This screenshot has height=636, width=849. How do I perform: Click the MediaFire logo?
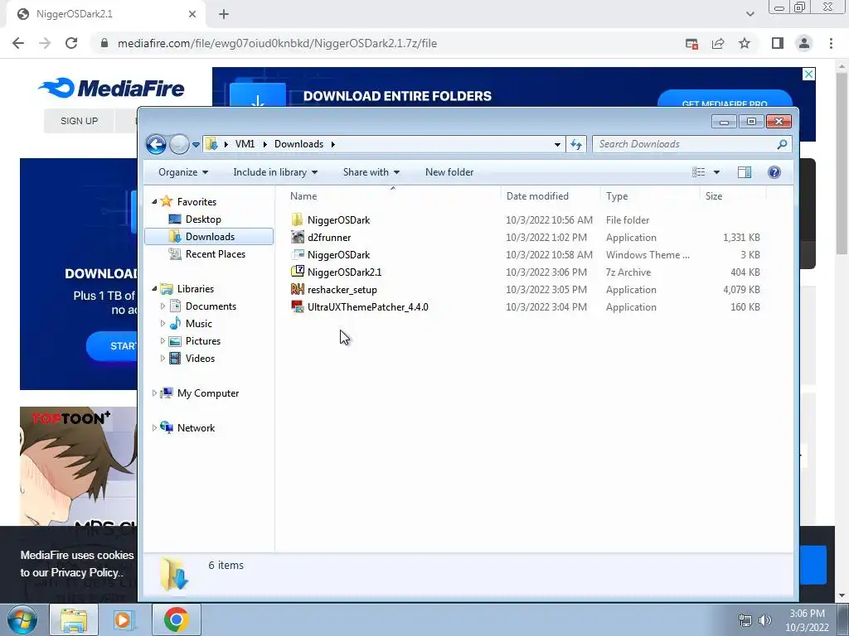coord(112,88)
